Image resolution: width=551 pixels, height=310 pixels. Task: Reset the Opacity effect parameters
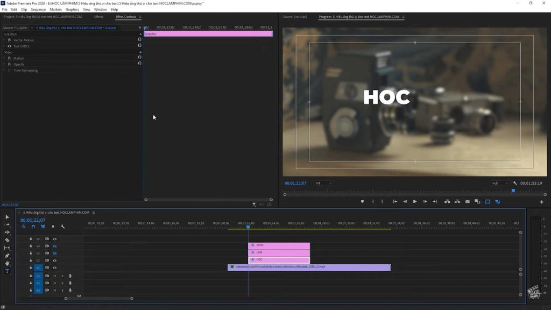pos(139,64)
